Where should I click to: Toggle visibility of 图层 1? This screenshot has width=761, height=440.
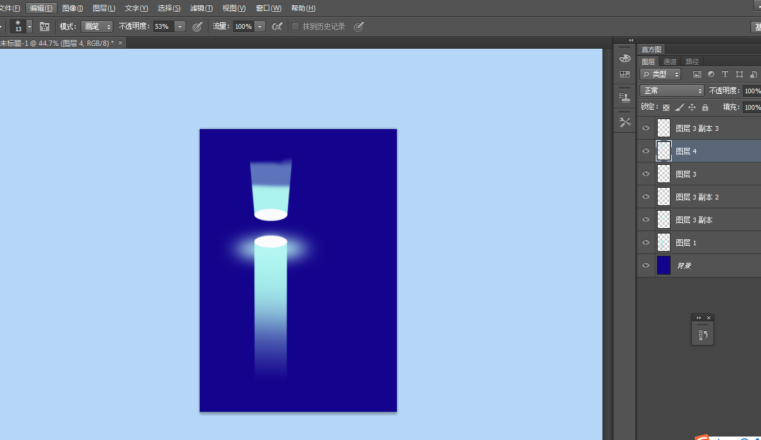pos(646,242)
